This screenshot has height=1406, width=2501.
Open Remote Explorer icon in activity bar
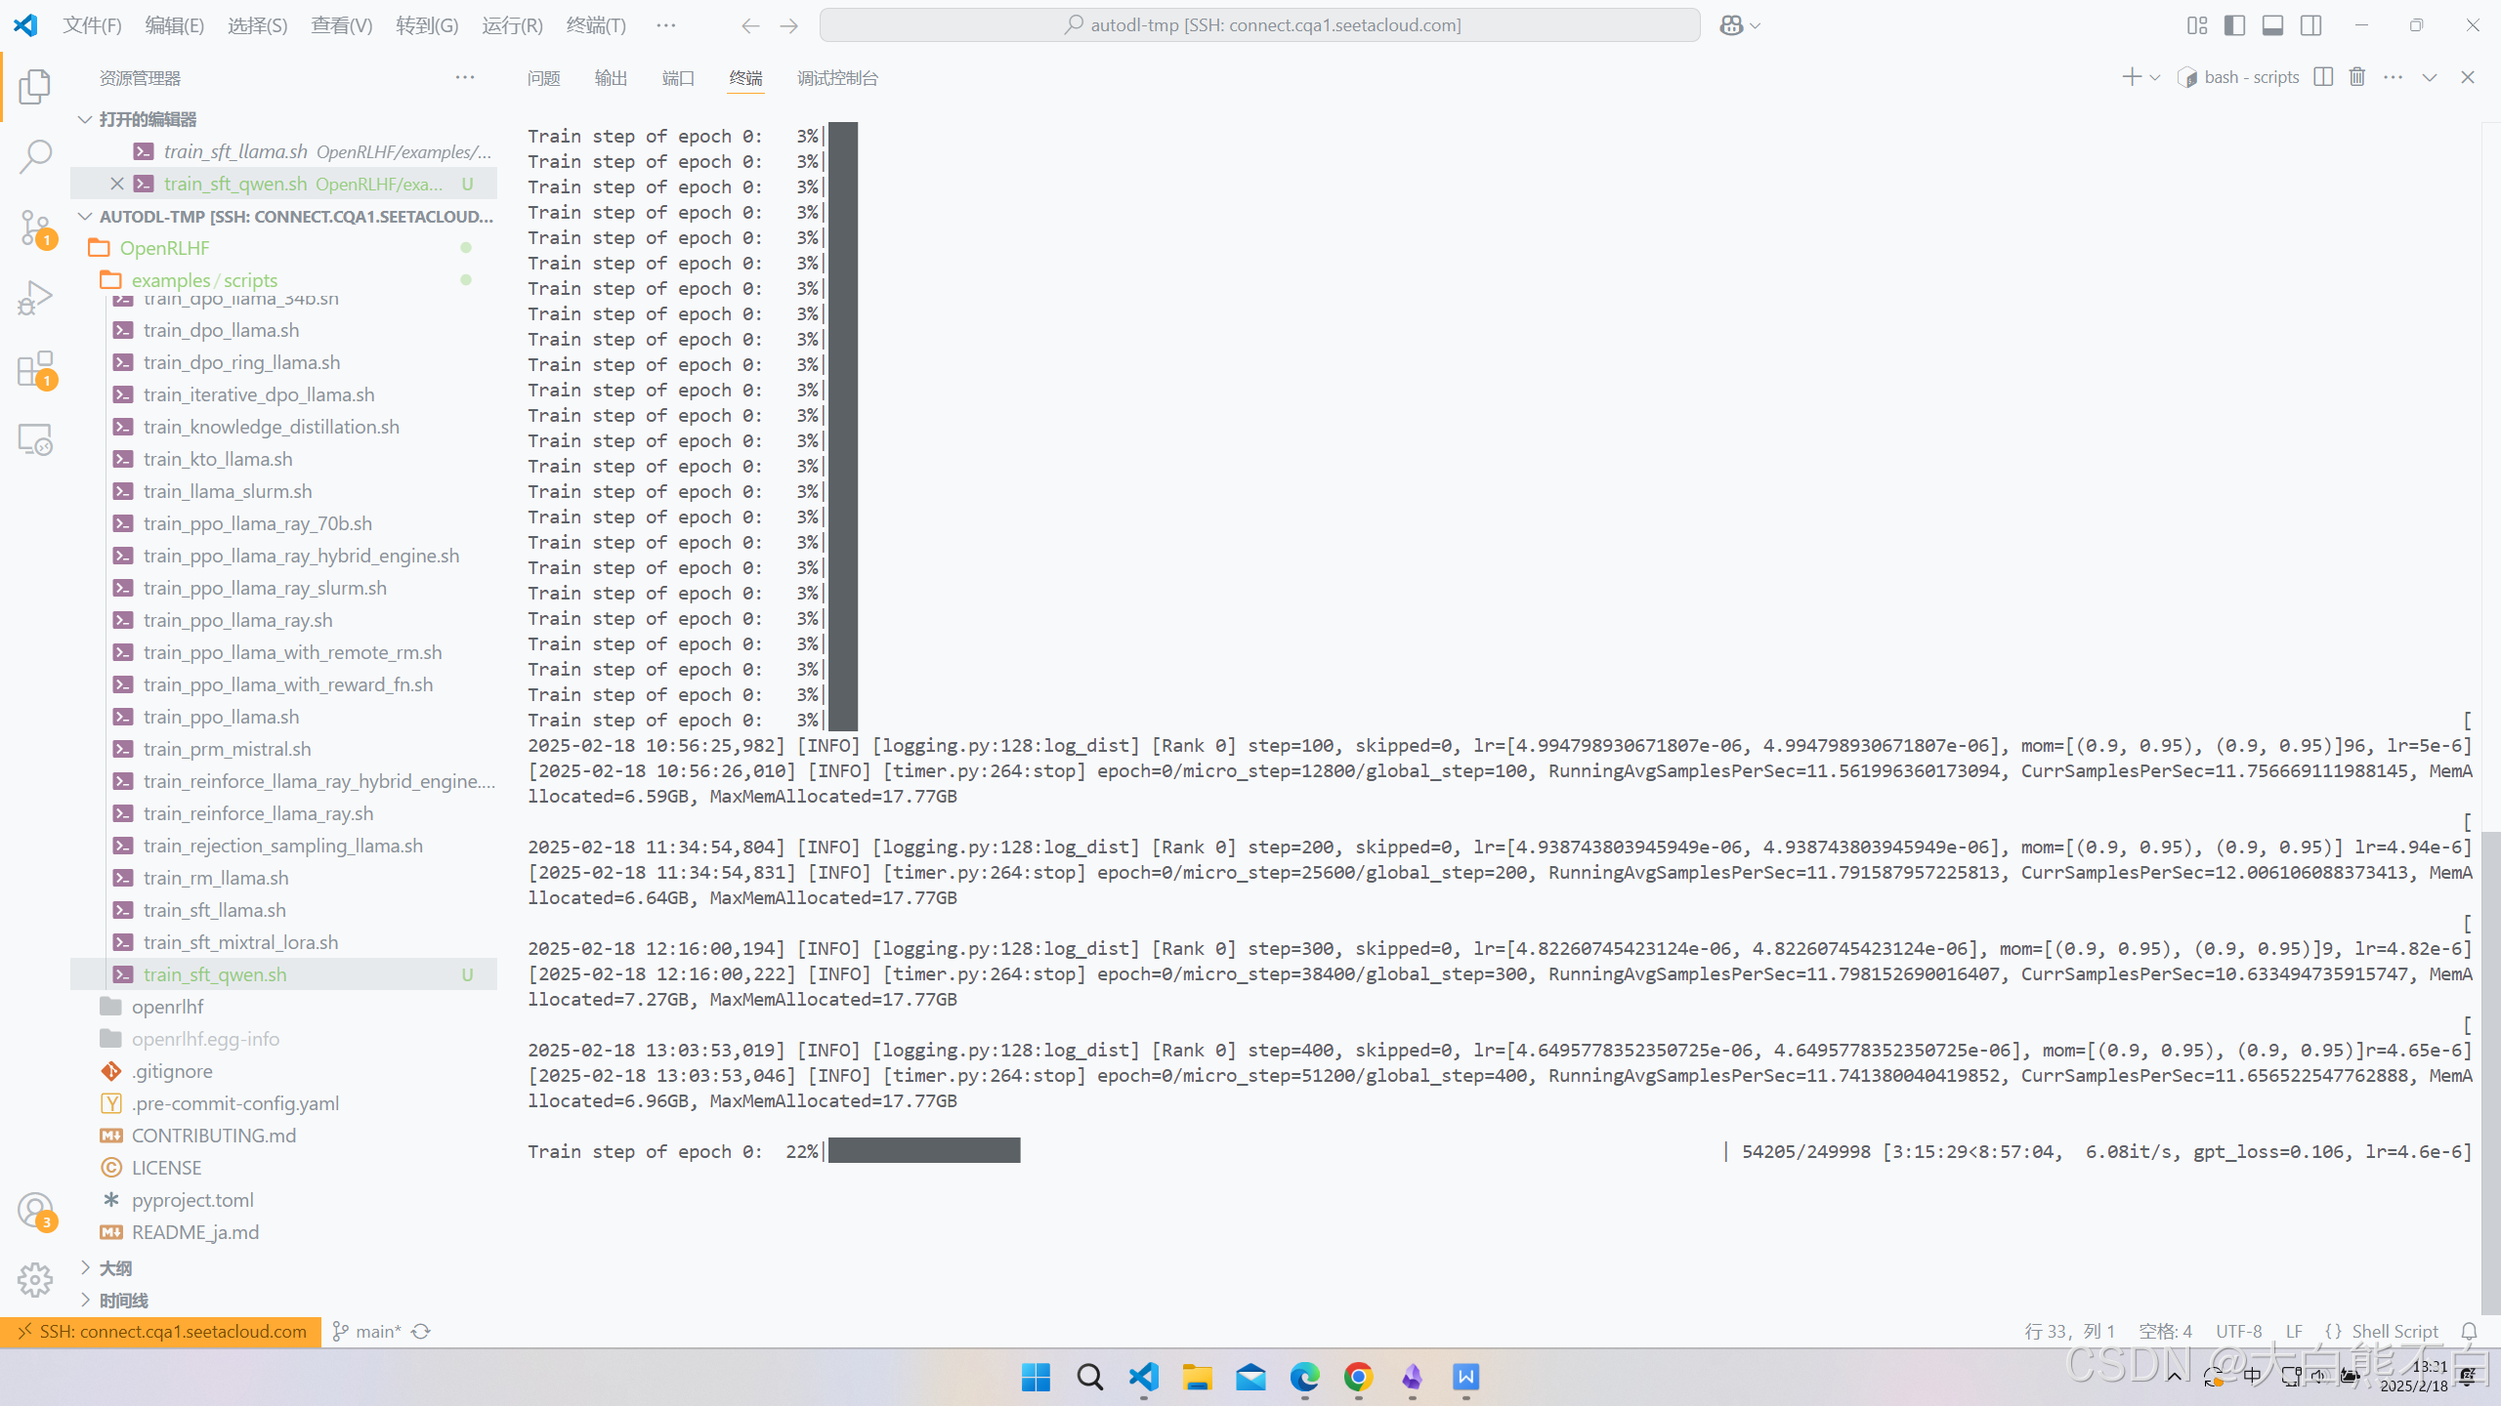click(35, 439)
